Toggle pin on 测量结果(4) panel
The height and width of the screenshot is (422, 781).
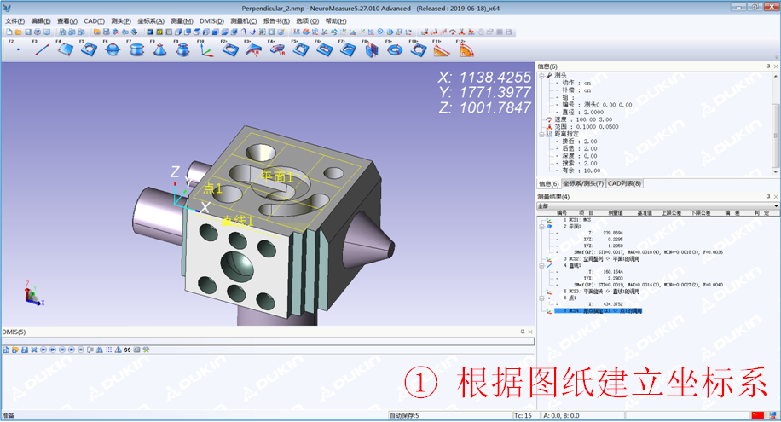[x=767, y=197]
